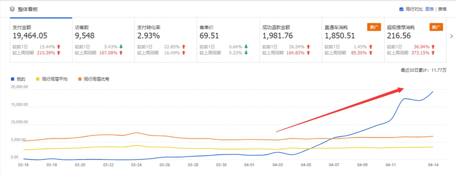Click the 整体看板 layers icon
The width and height of the screenshot is (457, 179).
pos(12,9)
